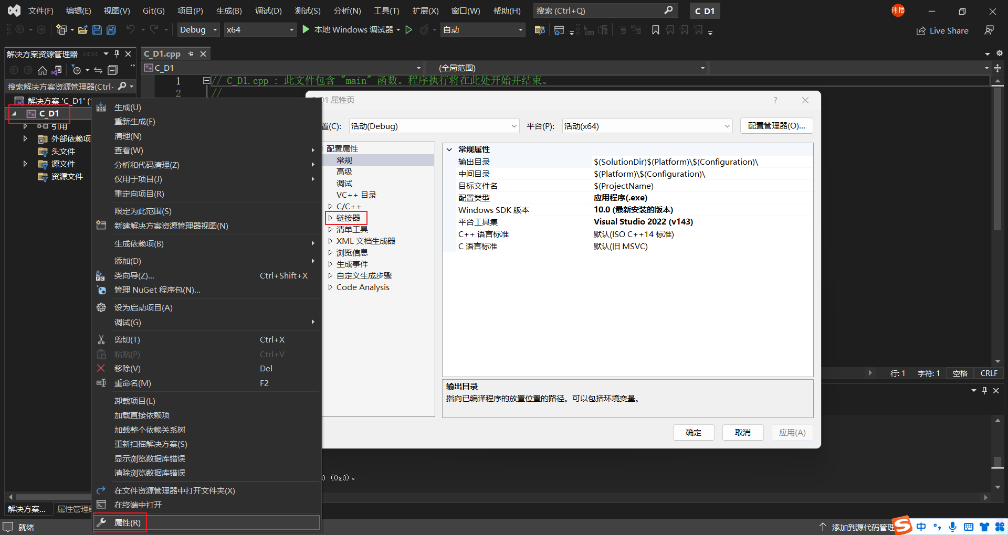Click 清理(N) in the context menu

point(128,136)
